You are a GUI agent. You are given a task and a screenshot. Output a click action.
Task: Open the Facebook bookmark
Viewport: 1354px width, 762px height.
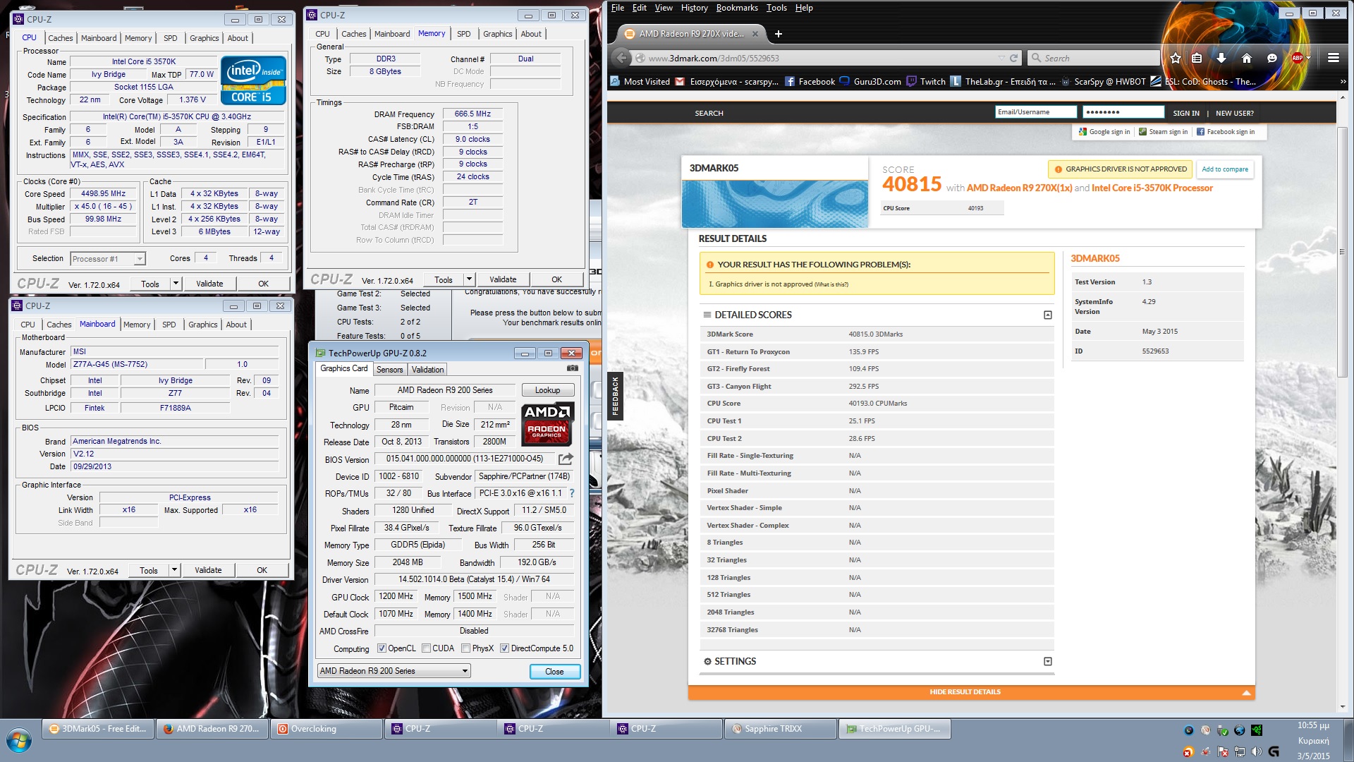point(810,81)
